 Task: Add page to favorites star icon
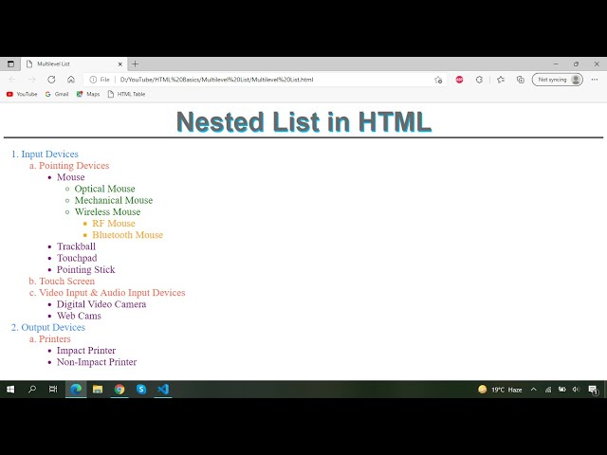tap(438, 80)
